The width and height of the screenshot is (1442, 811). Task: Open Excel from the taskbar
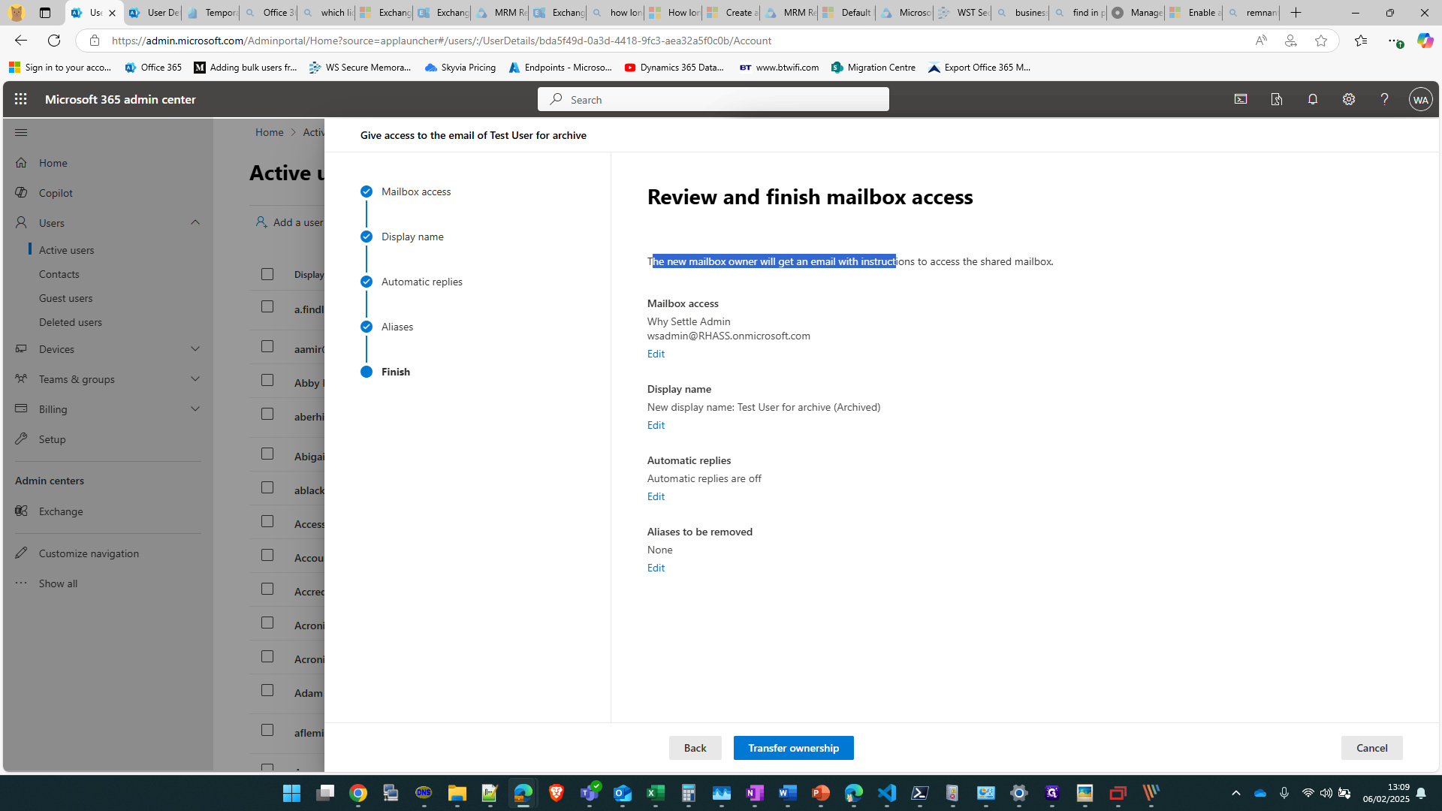656,793
